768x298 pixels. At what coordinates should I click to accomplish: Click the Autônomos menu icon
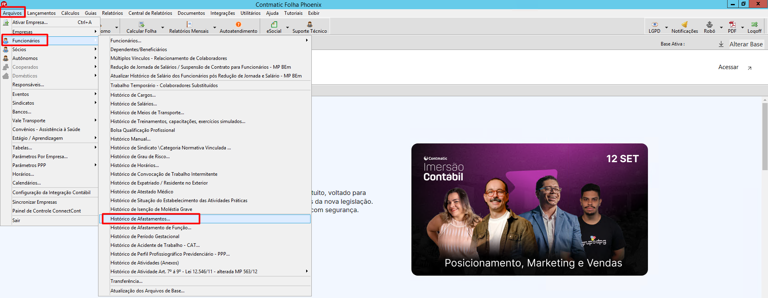6,58
